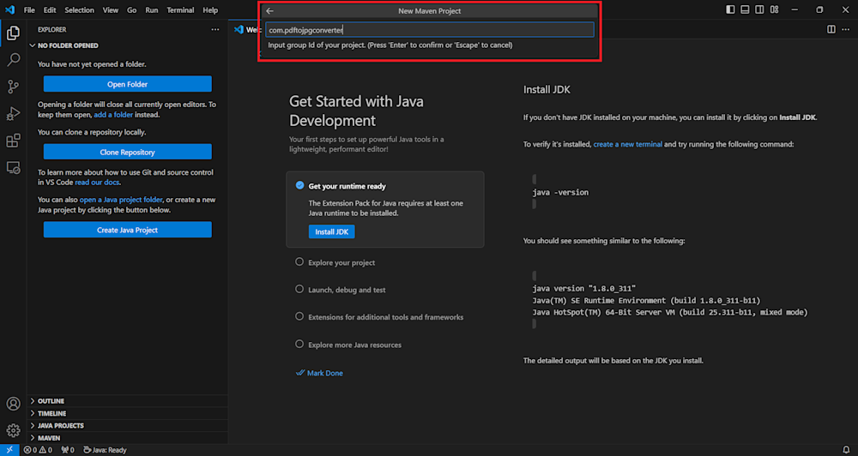
Task: Open the Accounts menu icon
Action: pos(13,404)
